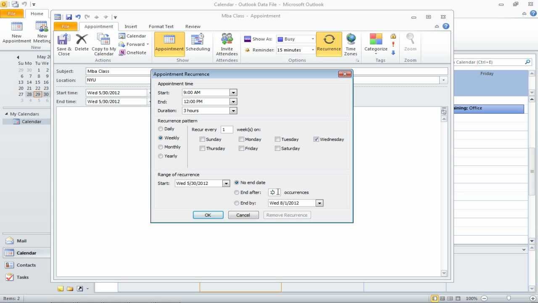The image size is (538, 303).
Task: Open the Categorize color menu
Action: click(376, 44)
